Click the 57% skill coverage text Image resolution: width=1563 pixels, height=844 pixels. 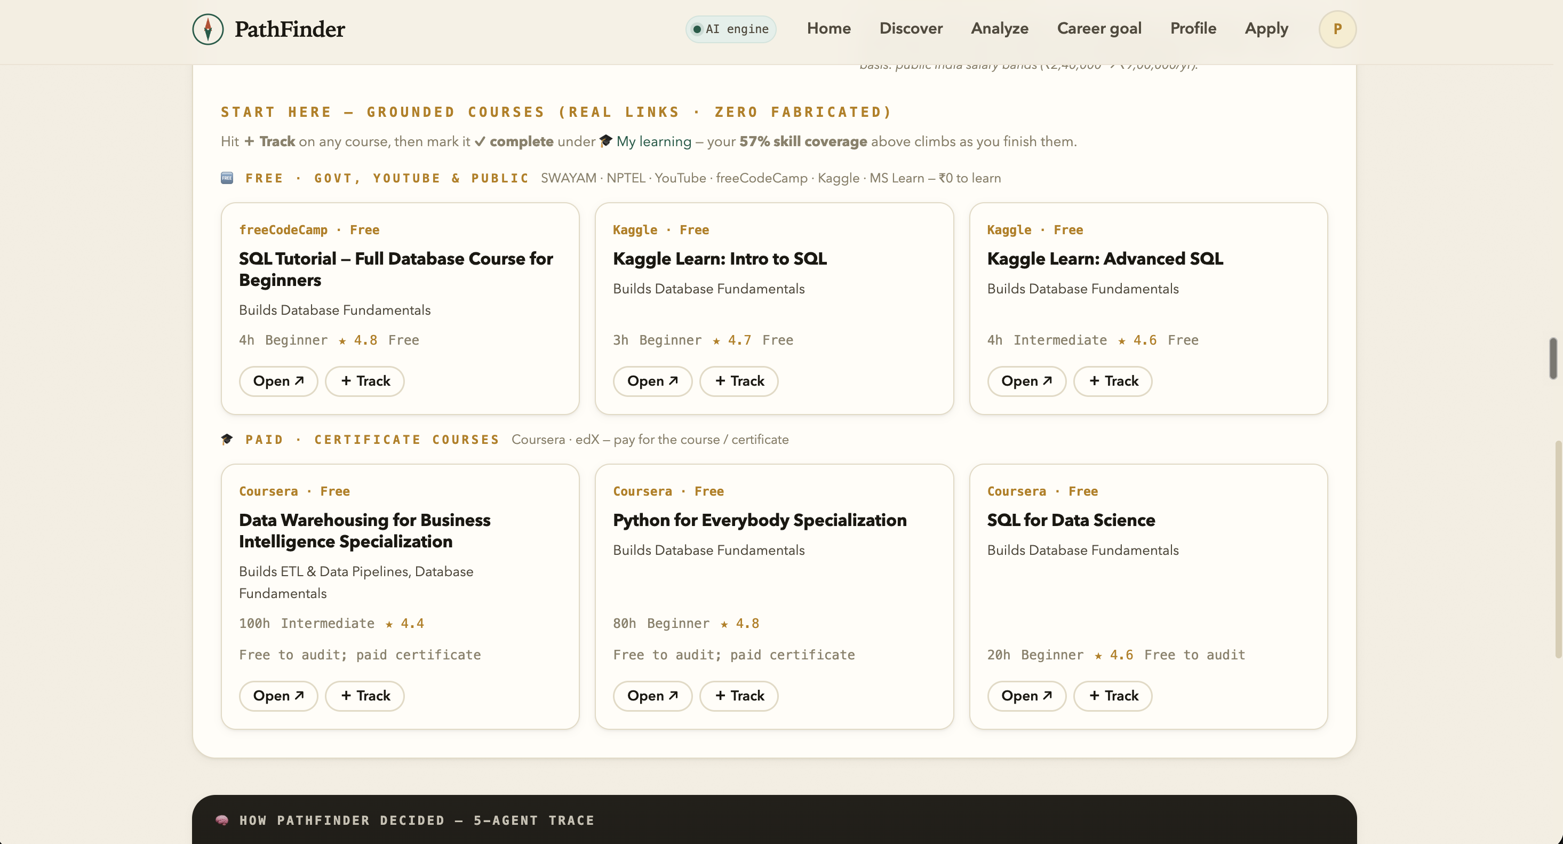(803, 141)
